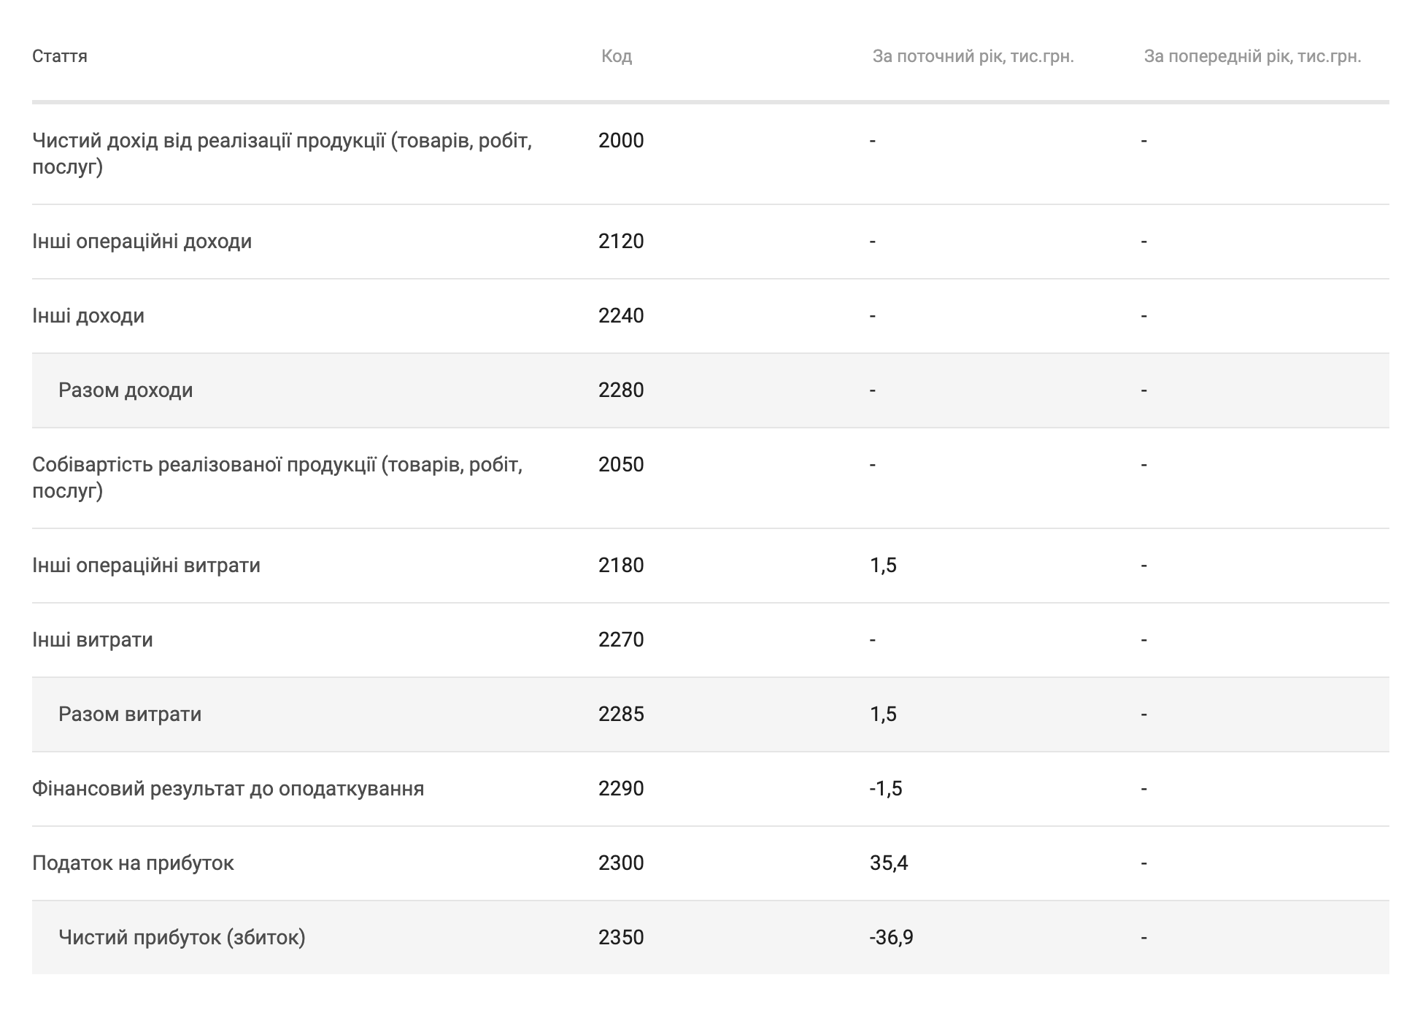Select the 'Податок на прибуток' row label
The width and height of the screenshot is (1404, 1010).
pyautogui.click(x=133, y=863)
